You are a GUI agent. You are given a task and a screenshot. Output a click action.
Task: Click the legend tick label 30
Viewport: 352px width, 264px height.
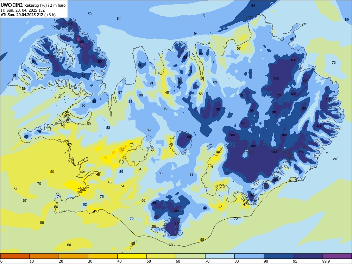[90, 261]
